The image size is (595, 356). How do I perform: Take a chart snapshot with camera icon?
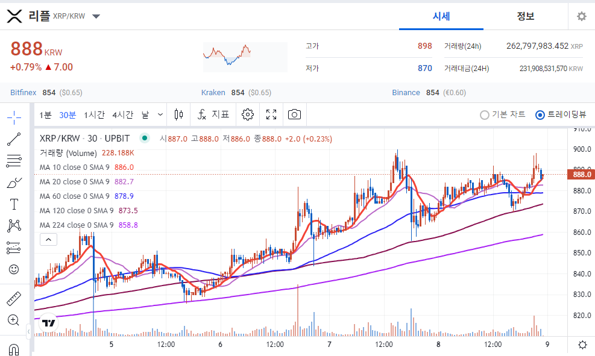pyautogui.click(x=294, y=114)
